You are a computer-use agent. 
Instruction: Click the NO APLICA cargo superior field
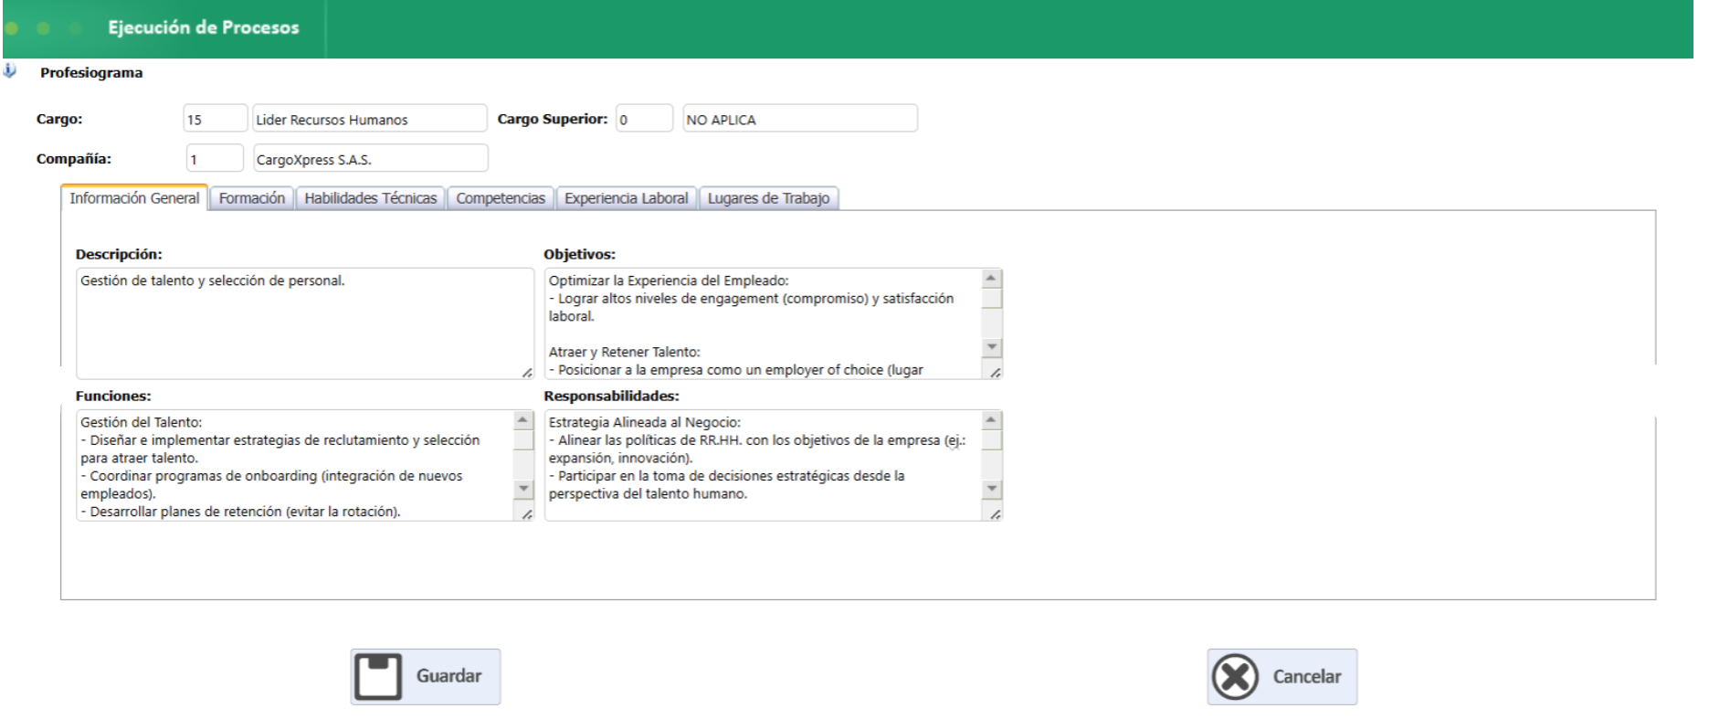pyautogui.click(x=800, y=119)
